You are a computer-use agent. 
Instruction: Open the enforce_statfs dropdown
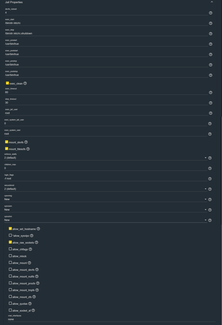[x=106, y=158]
